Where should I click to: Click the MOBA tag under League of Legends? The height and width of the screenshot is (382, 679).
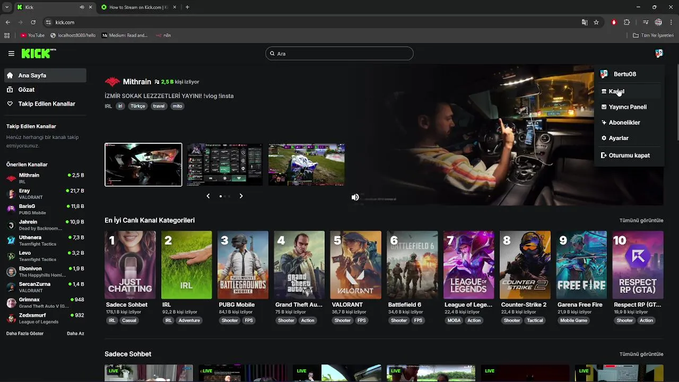454,320
